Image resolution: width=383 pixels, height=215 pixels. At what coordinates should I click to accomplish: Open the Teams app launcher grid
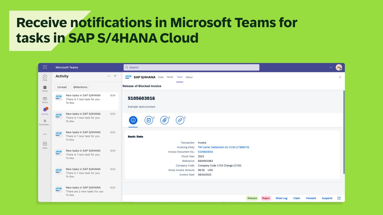coord(45,67)
